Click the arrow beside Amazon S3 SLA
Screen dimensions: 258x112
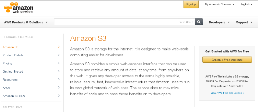point(59,96)
